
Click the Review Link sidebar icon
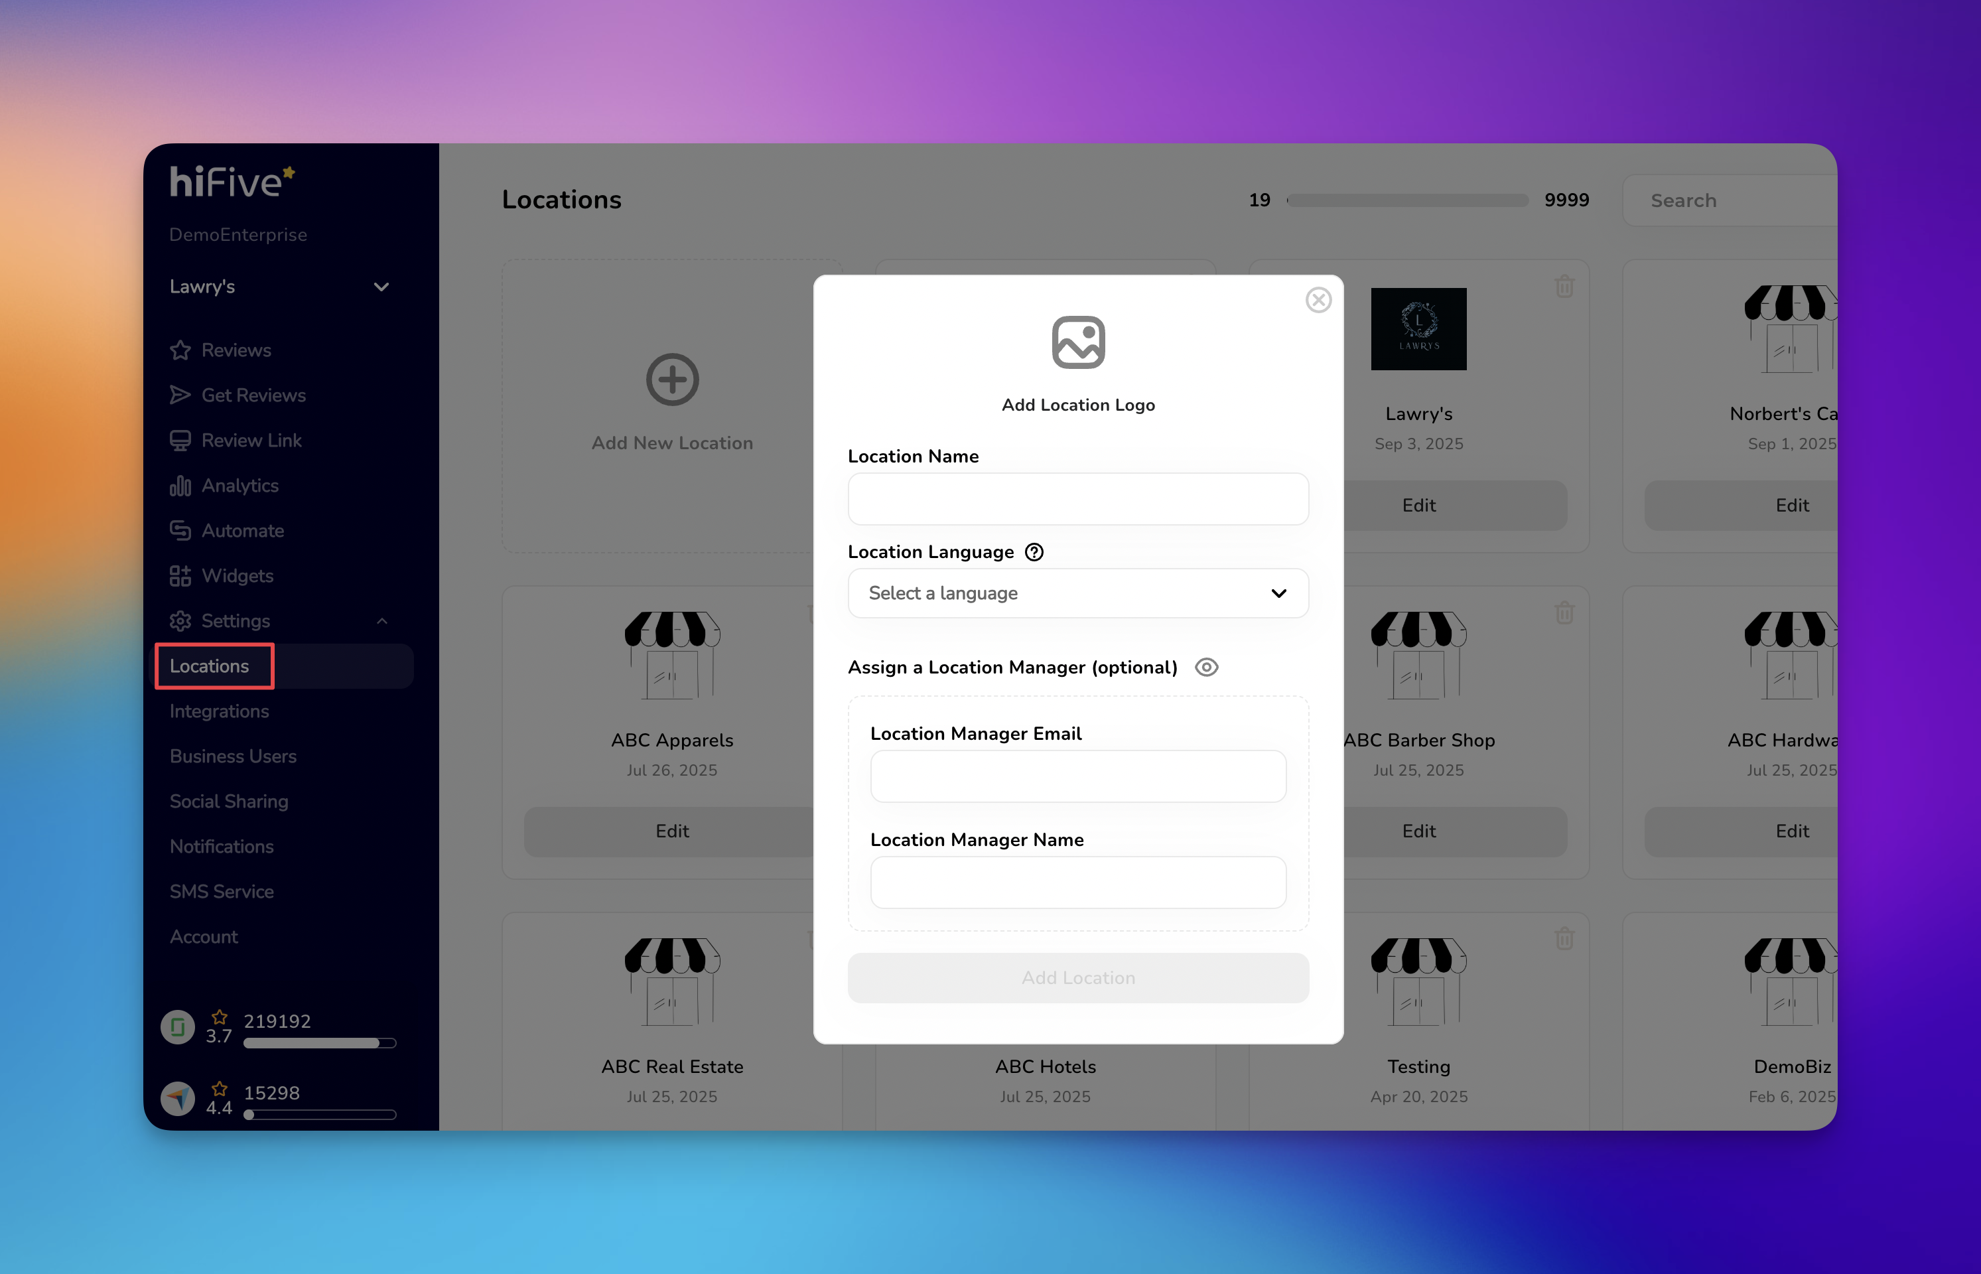click(180, 441)
